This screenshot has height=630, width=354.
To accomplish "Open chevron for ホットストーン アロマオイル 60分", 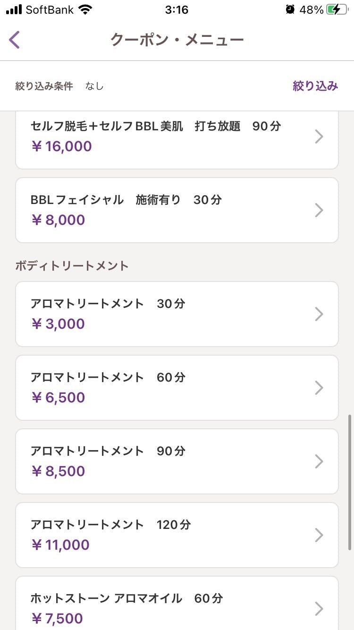I will (319, 609).
